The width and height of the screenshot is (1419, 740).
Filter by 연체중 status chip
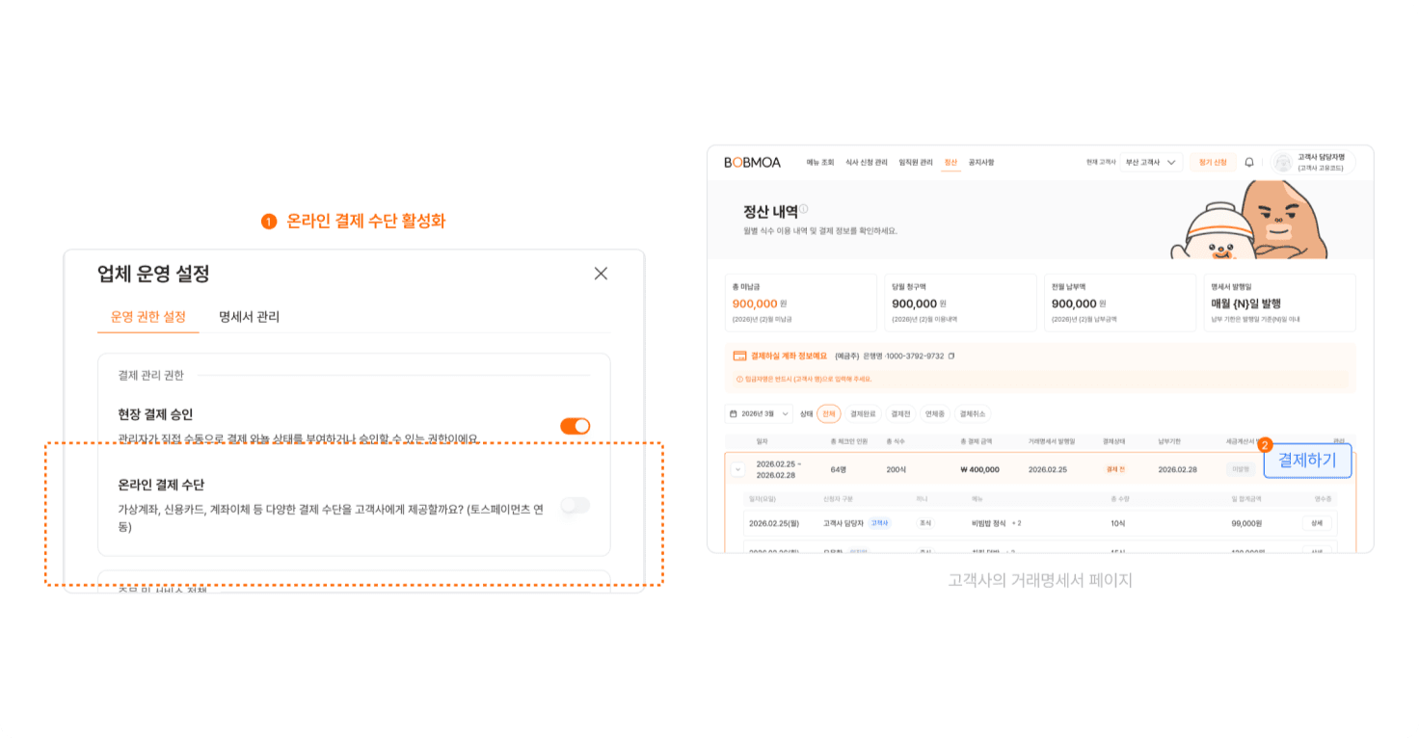tap(935, 413)
